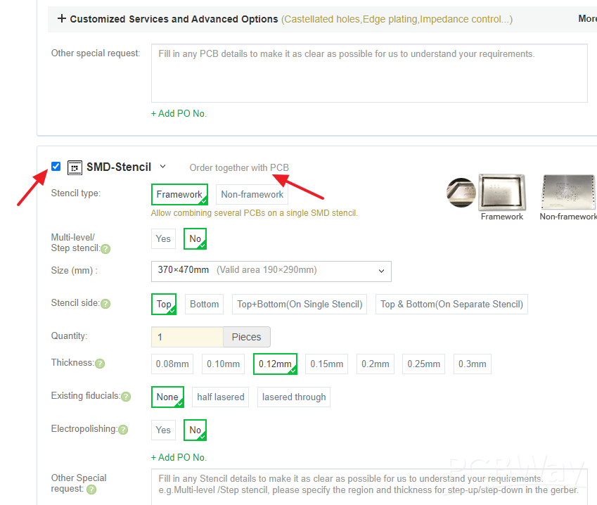View the Non-framework stencil thumbnail
Image resolution: width=597 pixels, height=505 pixels.
pyautogui.click(x=568, y=193)
